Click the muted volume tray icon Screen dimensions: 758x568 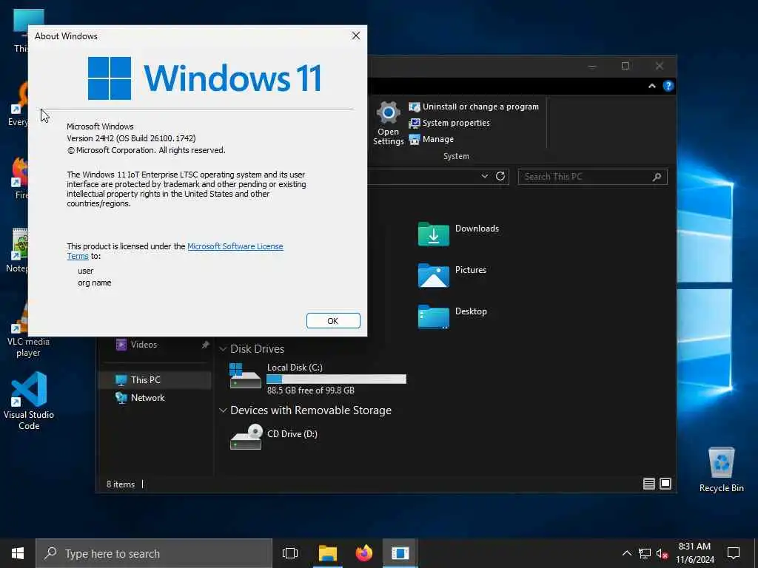point(662,553)
